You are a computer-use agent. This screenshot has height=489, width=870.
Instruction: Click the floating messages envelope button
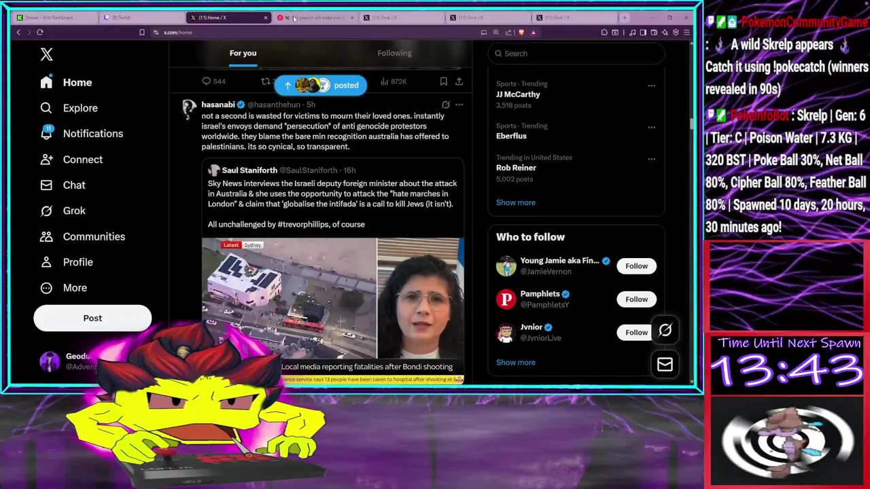(665, 365)
